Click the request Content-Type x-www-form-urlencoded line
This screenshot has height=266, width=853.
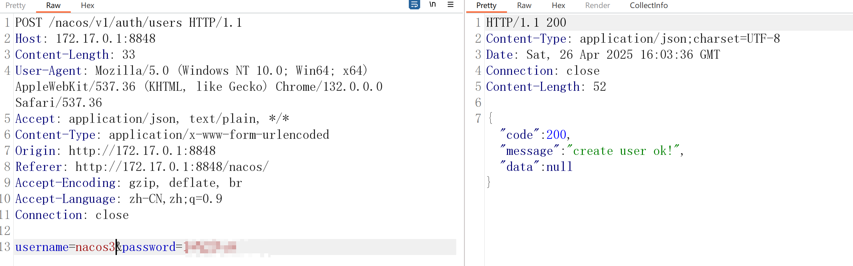172,135
